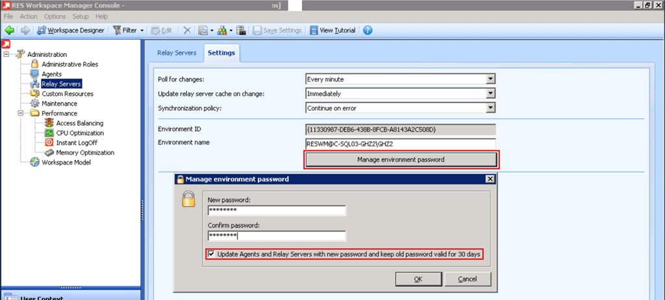Switch to the Relay Servers tab
The image size is (665, 300).
177,52
